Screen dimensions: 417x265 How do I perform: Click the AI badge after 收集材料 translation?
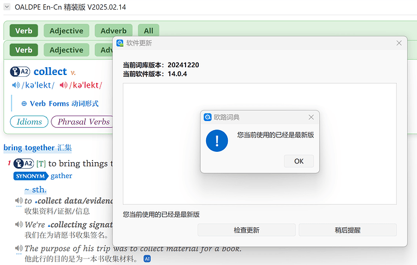[x=147, y=258]
